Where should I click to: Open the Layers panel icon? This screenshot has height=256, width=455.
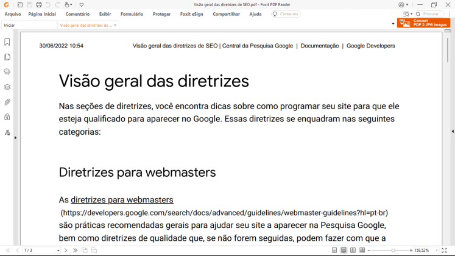7,87
